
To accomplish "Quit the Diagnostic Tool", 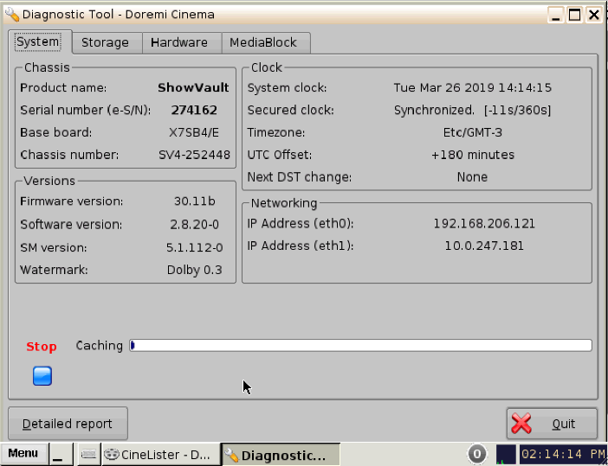I will 552,424.
